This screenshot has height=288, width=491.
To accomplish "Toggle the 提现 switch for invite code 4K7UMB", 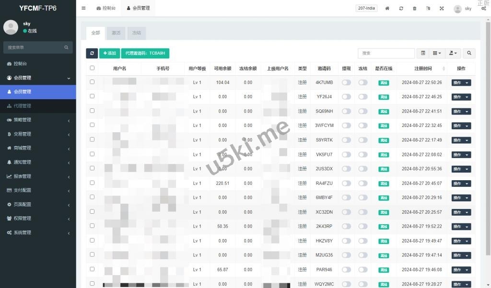I will (346, 82).
